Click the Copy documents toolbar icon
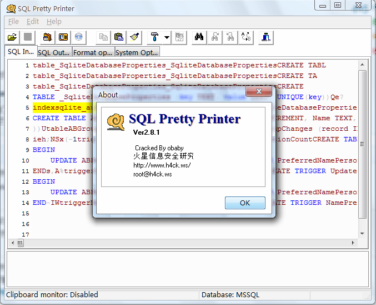Screen dimensions: 376x305 click(103, 37)
